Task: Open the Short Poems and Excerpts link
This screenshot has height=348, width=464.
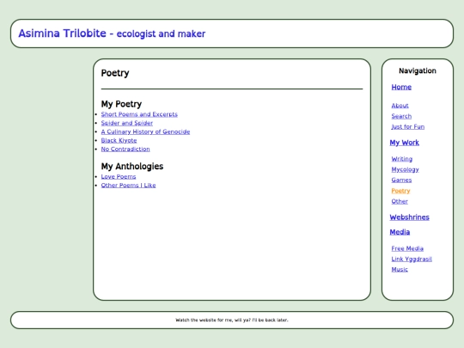Action: click(x=139, y=114)
